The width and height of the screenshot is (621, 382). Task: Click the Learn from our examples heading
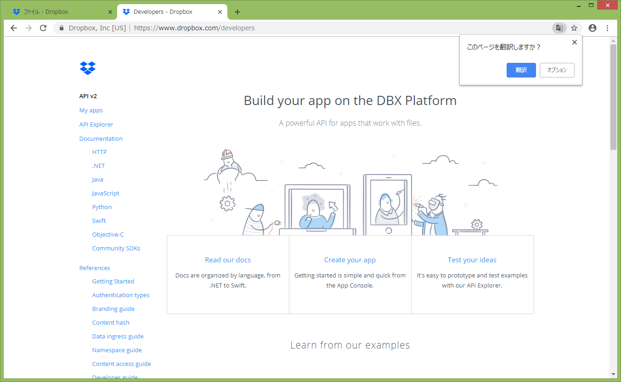(350, 345)
